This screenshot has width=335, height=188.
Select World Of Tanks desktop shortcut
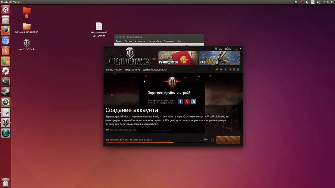(x=27, y=45)
